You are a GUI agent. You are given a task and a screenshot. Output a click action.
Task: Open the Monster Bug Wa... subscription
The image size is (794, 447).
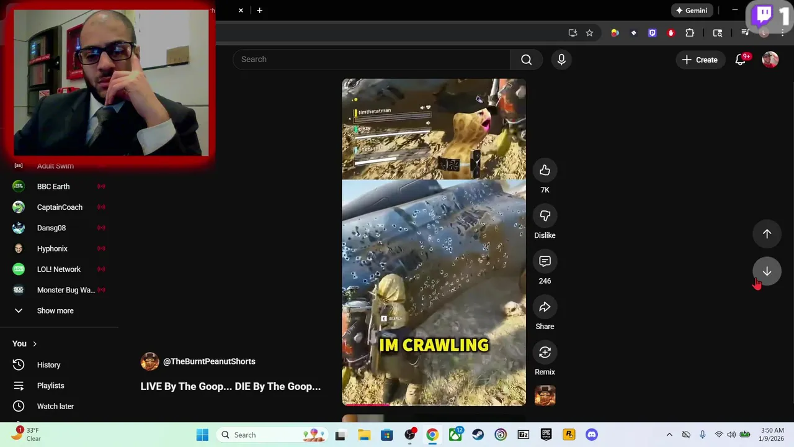click(x=60, y=290)
